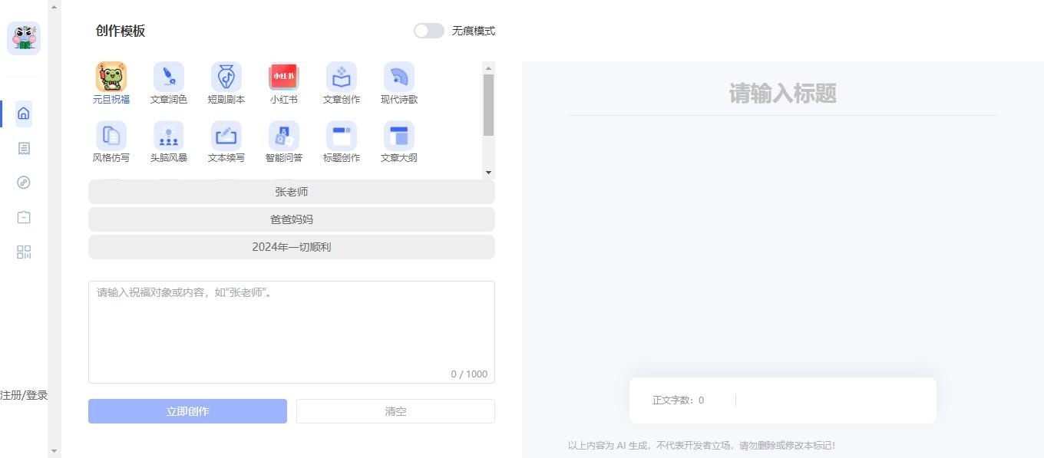Select the 2024年一切顺利 suggestion
The width and height of the screenshot is (1044, 458).
[292, 247]
